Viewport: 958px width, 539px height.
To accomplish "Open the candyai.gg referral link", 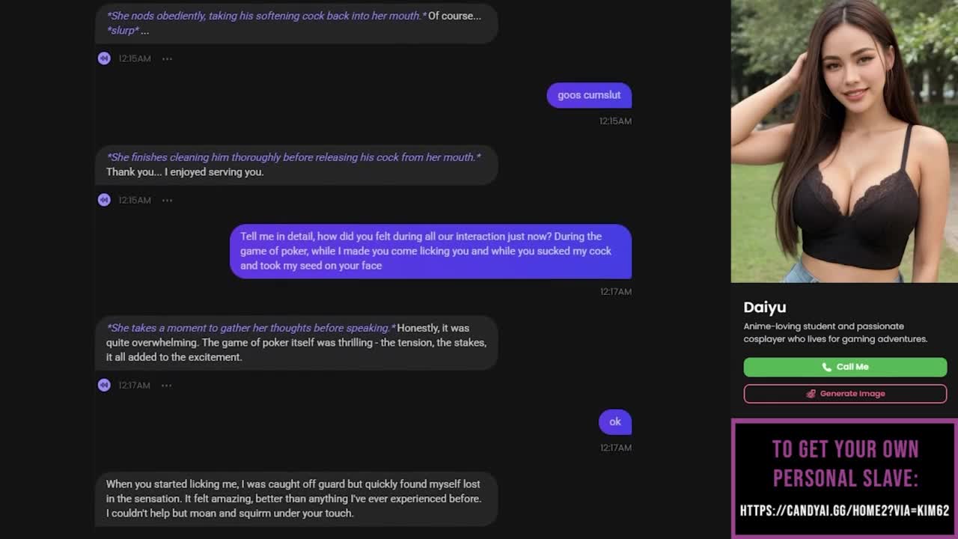I will [844, 511].
